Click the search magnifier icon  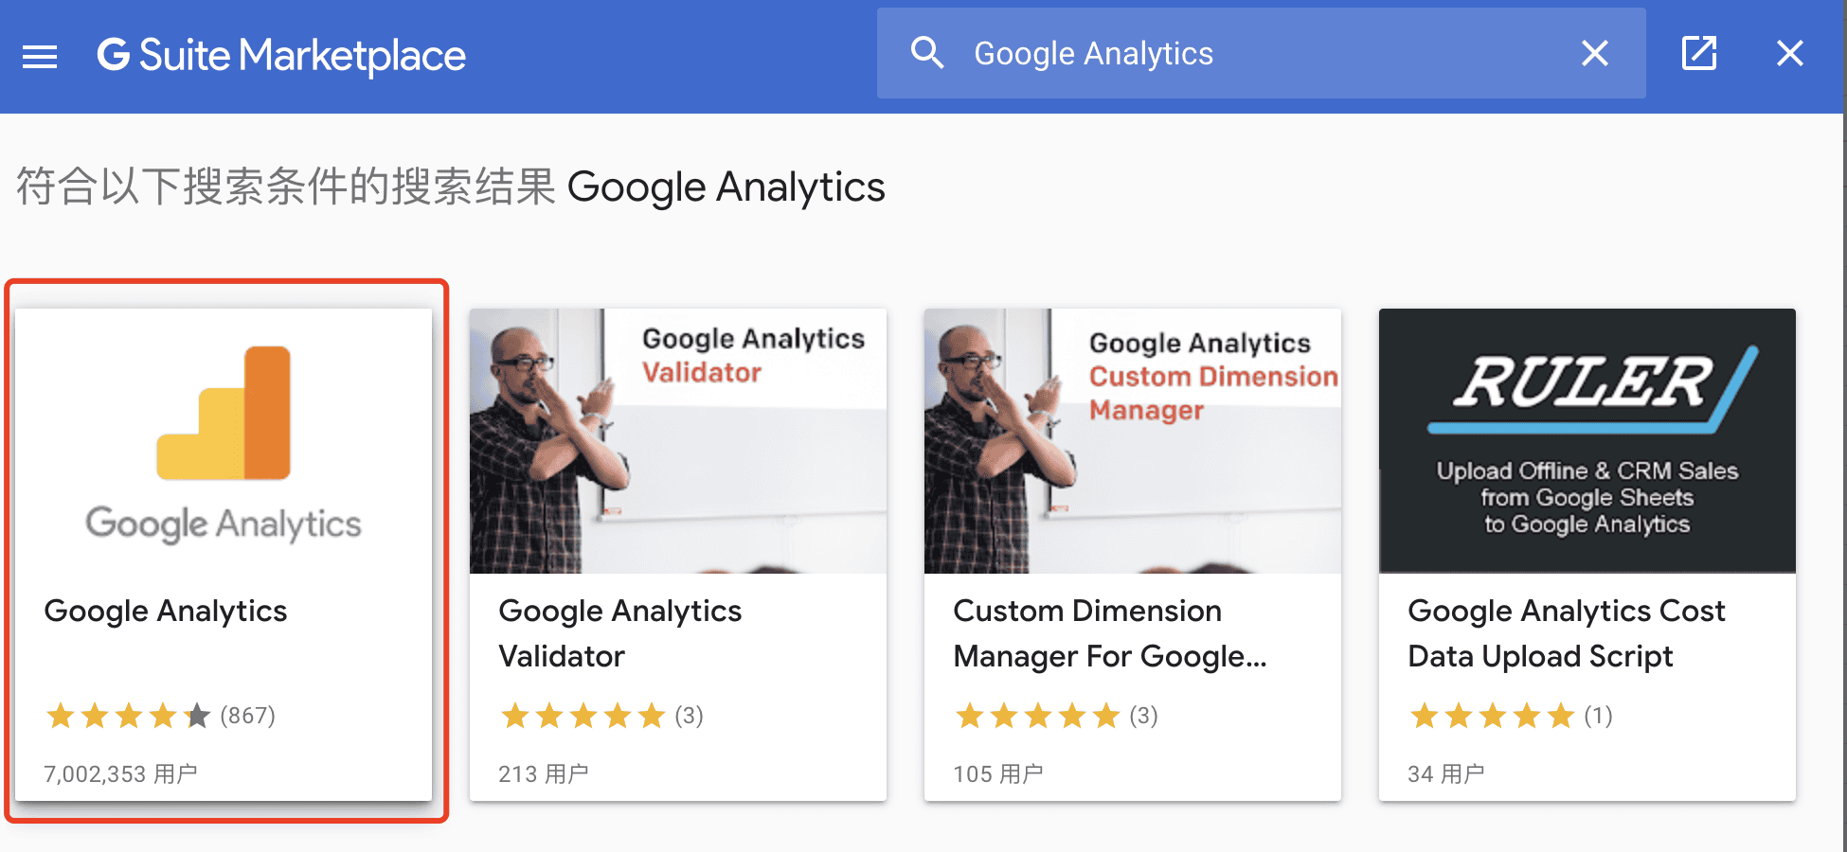[926, 53]
